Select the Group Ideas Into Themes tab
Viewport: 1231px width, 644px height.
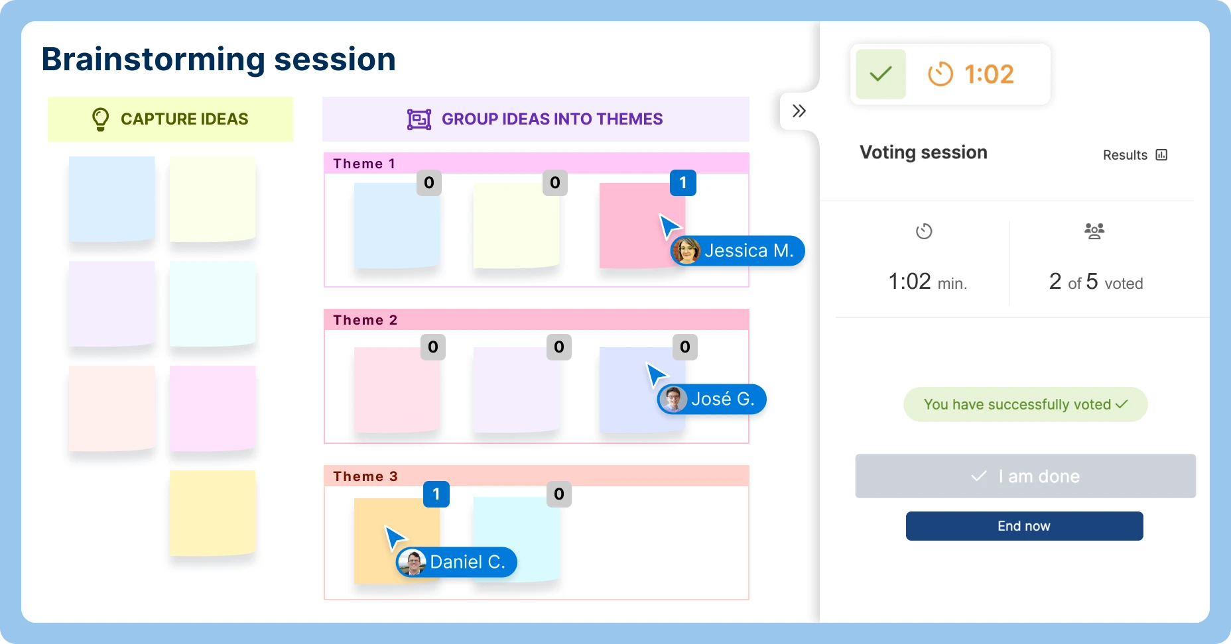click(x=535, y=119)
